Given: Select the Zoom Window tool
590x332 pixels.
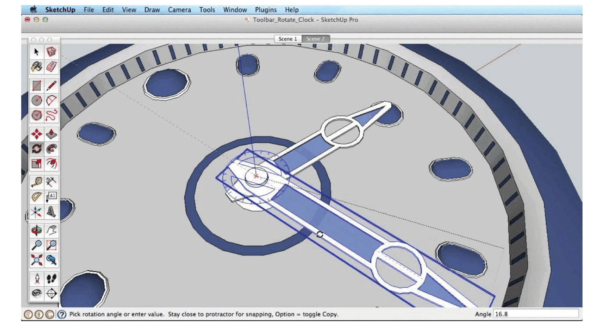Looking at the screenshot, I should coord(51,246).
